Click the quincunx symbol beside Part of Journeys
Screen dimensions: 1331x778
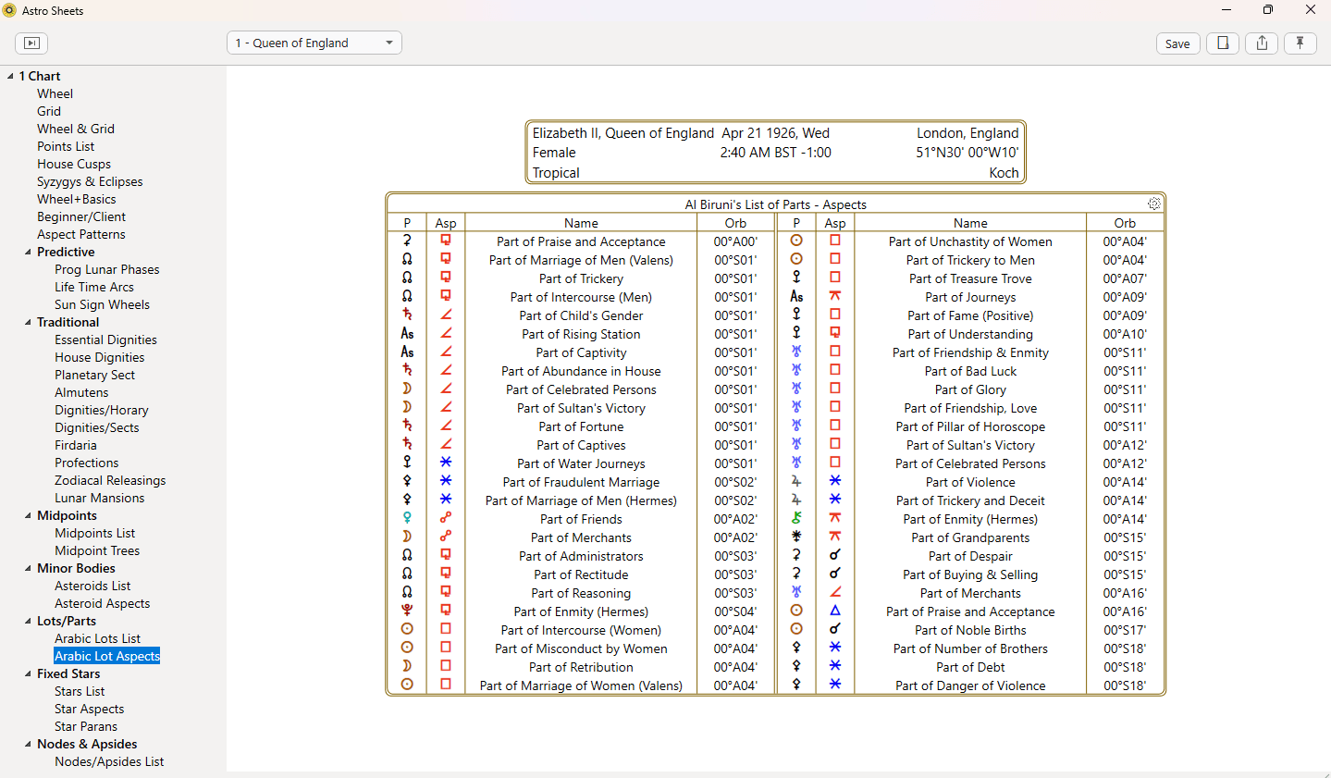[x=835, y=296]
